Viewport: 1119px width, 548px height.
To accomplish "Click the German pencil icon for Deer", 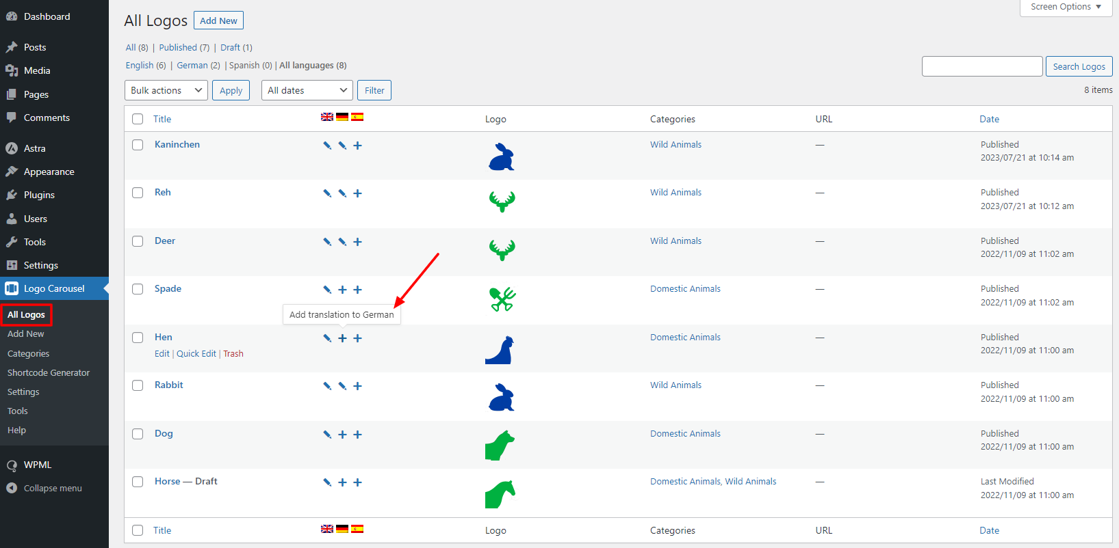I will point(342,242).
